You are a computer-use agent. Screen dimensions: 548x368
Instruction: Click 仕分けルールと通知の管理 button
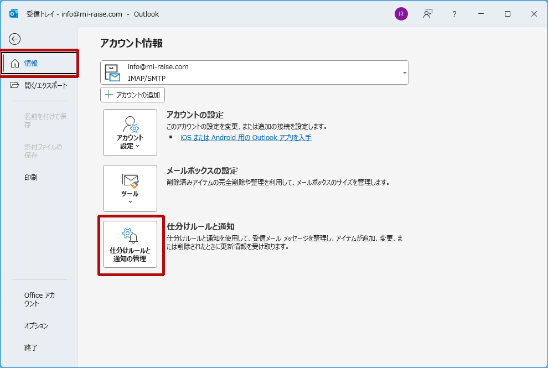[x=130, y=245]
